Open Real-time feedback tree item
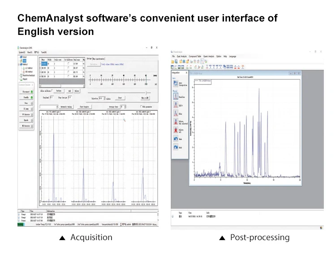This screenshot has width=336, height=280. [x=27, y=75]
